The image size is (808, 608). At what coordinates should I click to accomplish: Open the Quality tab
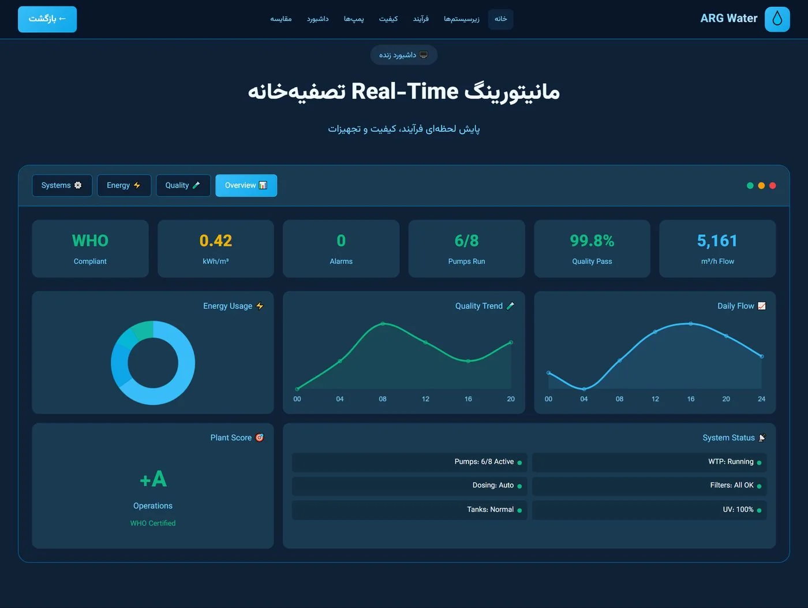pos(183,185)
